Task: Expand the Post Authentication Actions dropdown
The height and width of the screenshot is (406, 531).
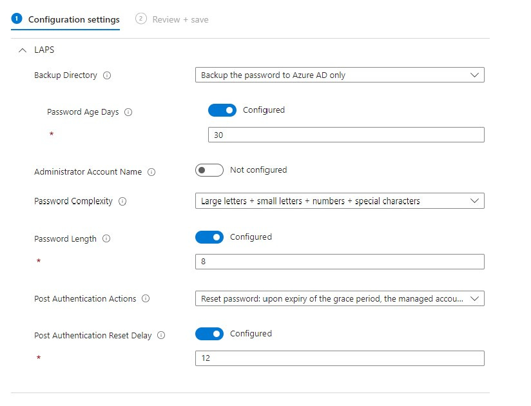Action: pos(340,298)
